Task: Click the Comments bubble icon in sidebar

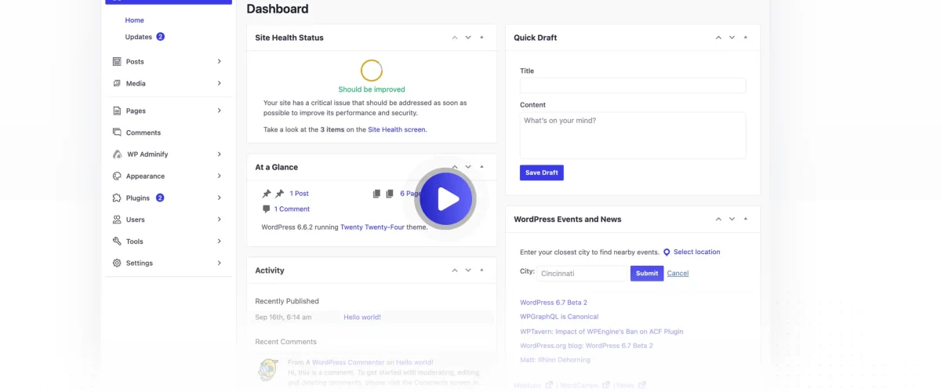Action: coord(117,132)
